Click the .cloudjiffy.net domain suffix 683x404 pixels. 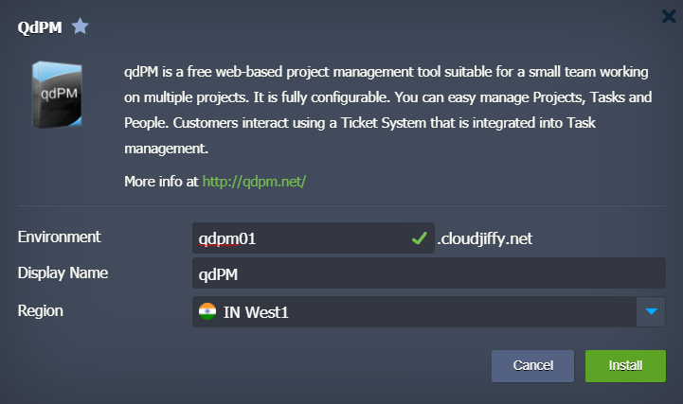484,239
